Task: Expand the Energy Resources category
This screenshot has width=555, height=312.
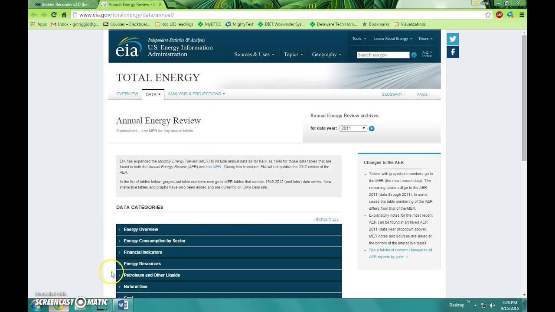Action: (x=229, y=264)
